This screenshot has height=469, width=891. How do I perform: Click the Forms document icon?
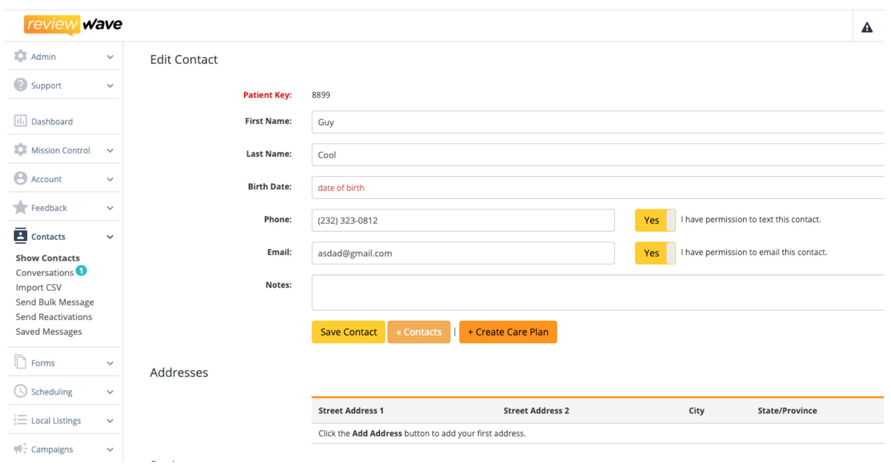pyautogui.click(x=20, y=362)
